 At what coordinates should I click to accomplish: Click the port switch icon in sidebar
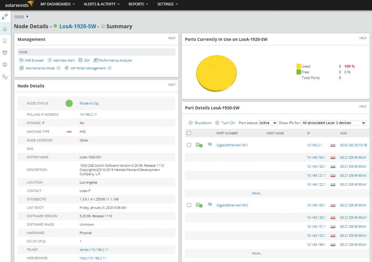point(5,53)
